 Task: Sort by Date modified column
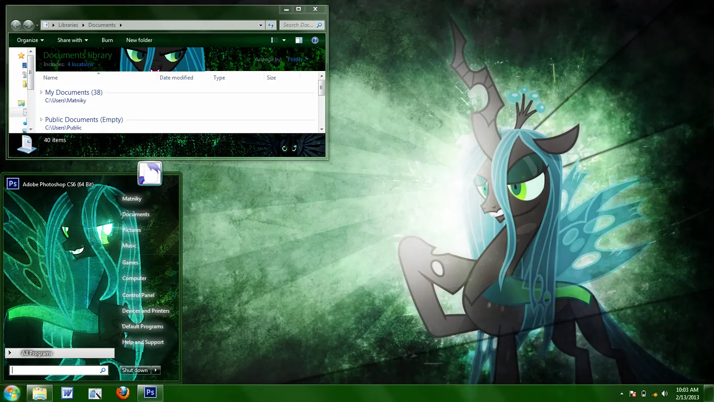[x=176, y=78]
